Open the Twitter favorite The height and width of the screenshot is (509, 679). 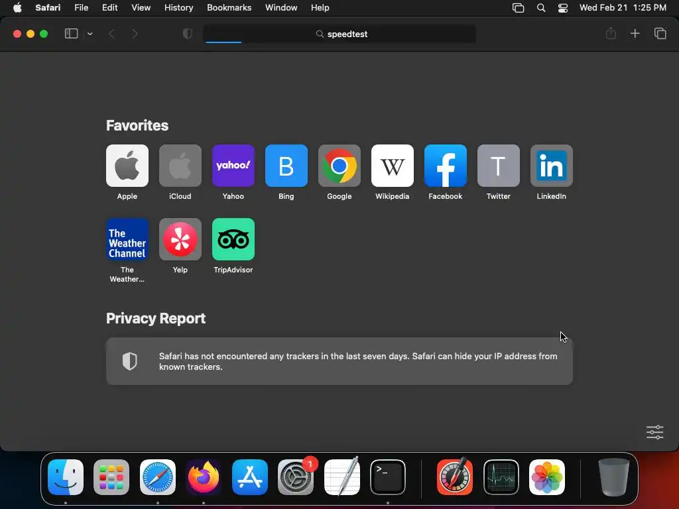[x=499, y=166]
